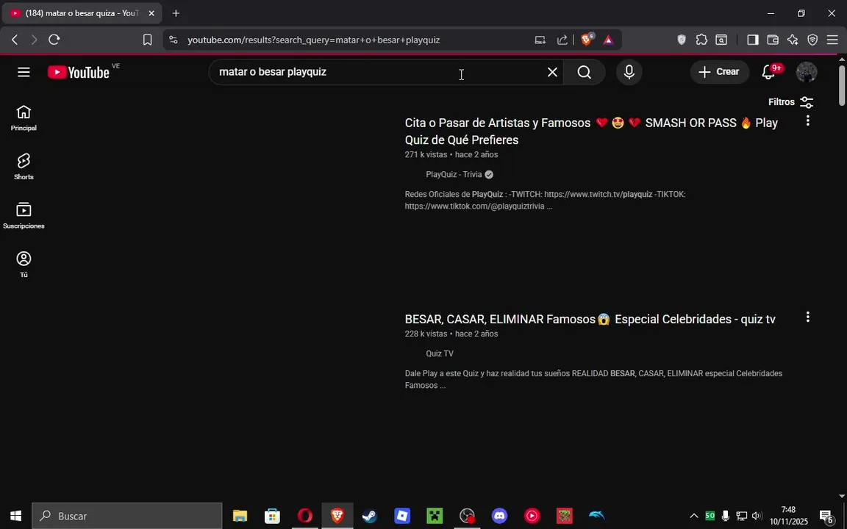Go back in browser history

15,40
